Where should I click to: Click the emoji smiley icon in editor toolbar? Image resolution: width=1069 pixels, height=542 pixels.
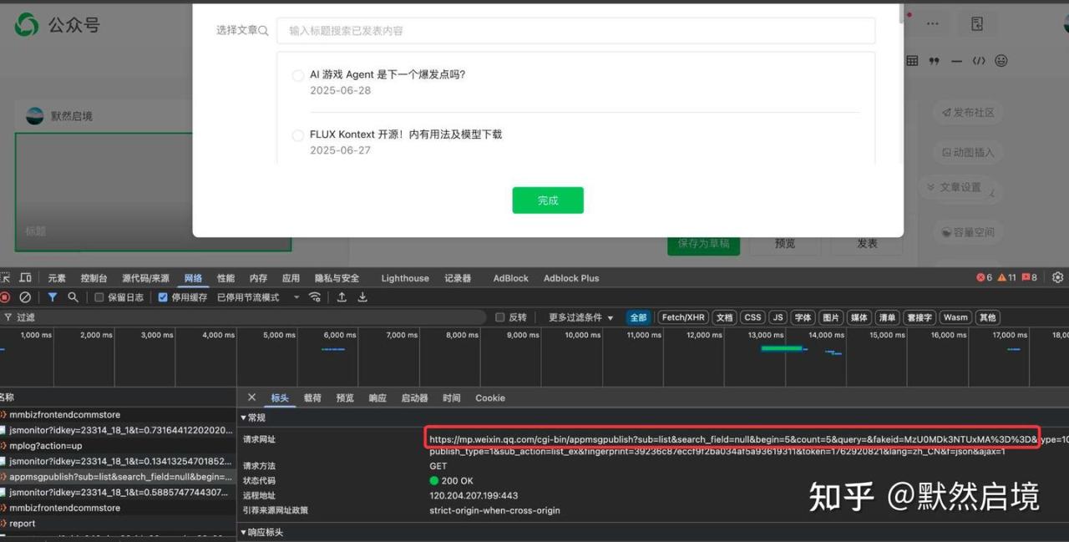pos(1001,61)
